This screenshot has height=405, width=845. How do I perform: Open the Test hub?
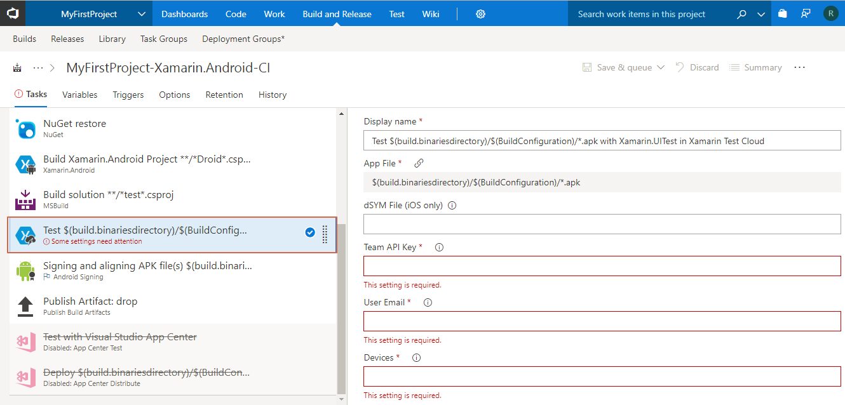(397, 14)
